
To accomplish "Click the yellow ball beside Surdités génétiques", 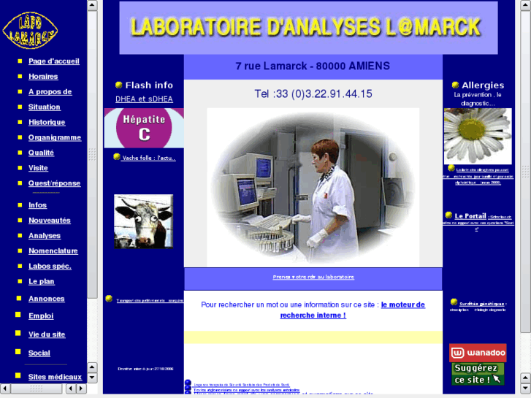I will click(x=454, y=302).
